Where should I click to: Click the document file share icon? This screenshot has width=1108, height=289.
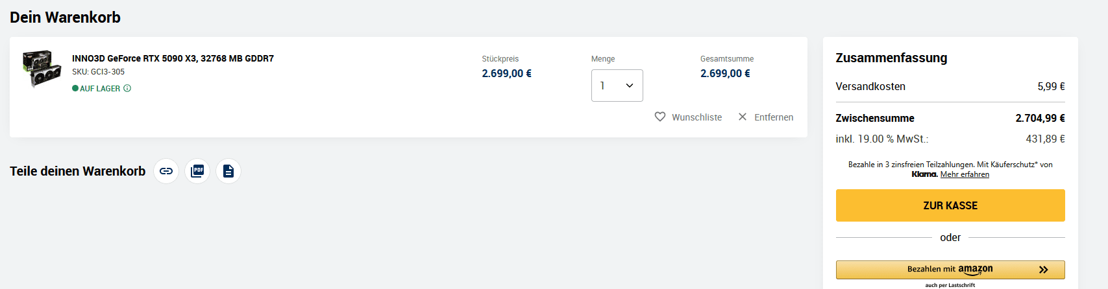pyautogui.click(x=228, y=171)
